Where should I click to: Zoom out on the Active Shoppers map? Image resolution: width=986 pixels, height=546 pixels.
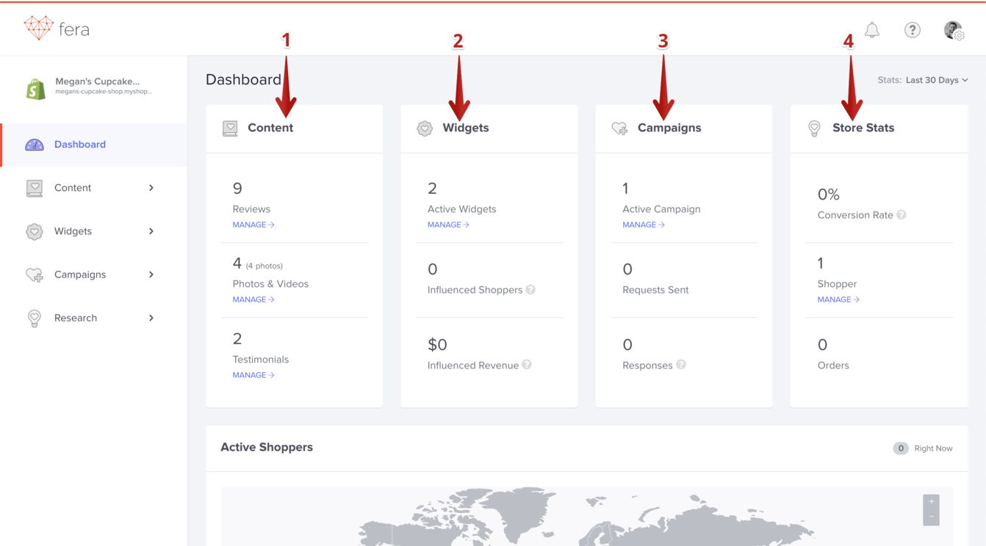931,517
